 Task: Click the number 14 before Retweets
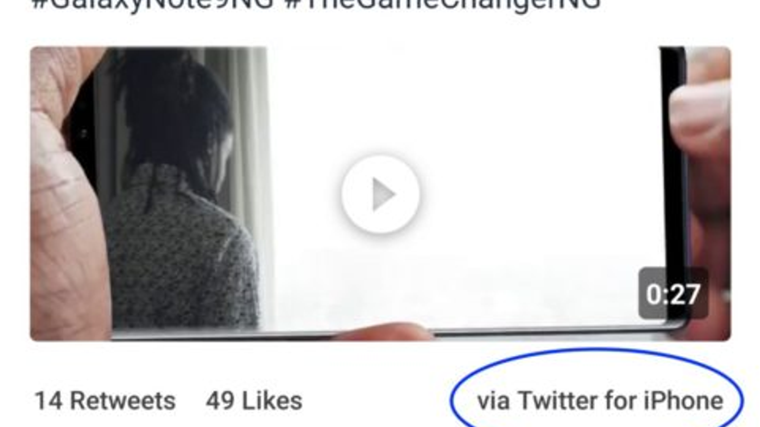tap(48, 401)
